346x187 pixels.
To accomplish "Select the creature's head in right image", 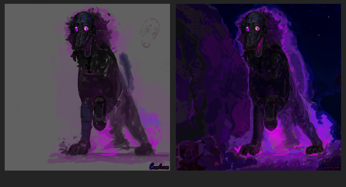I will 253,31.
